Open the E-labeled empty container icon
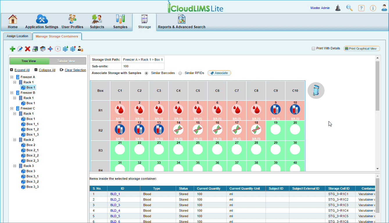The width and height of the screenshot is (389, 223). [58, 49]
